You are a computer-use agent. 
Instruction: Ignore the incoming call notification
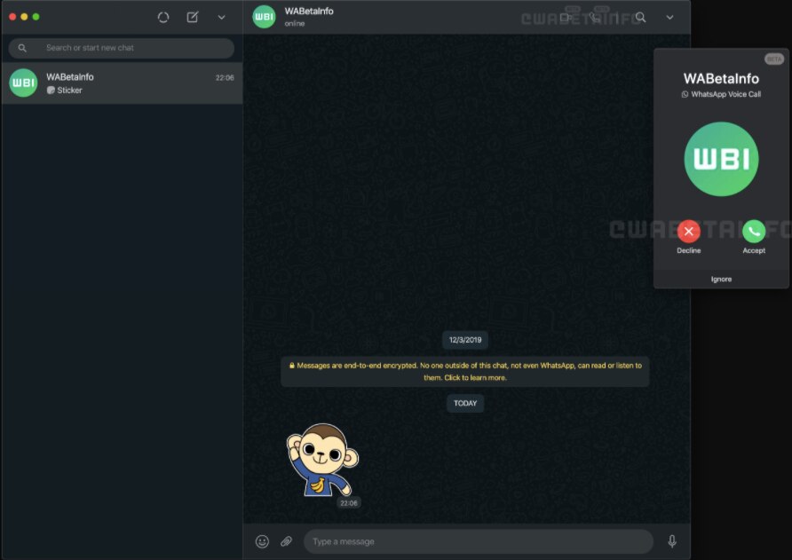coord(721,279)
